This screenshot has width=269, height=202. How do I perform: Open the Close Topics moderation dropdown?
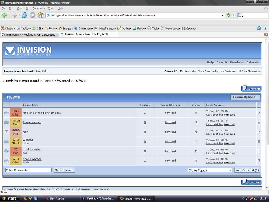point(210,170)
